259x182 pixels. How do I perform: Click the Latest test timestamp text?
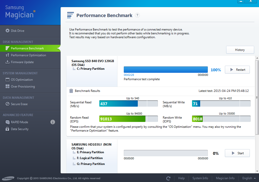(x=224, y=91)
